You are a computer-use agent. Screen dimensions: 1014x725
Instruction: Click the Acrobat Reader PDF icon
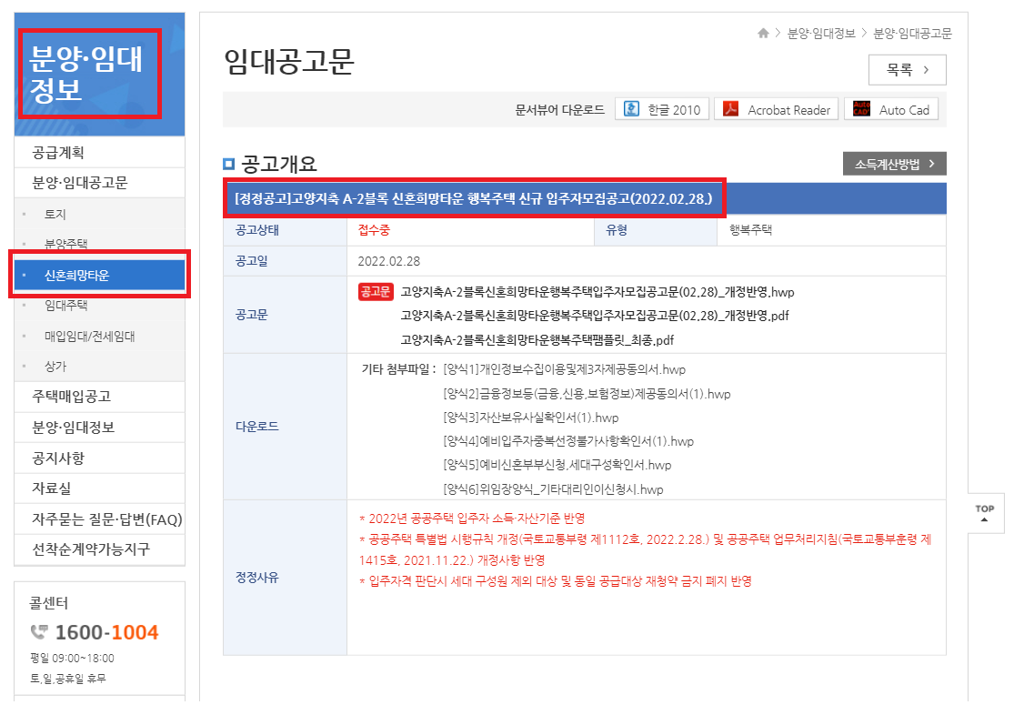(x=731, y=109)
